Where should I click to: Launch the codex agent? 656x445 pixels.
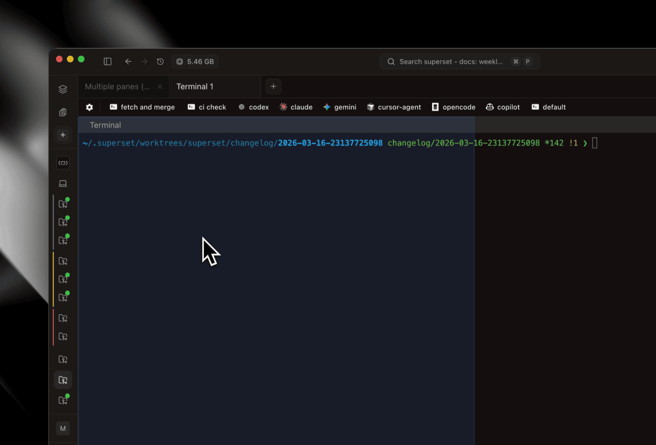point(254,107)
